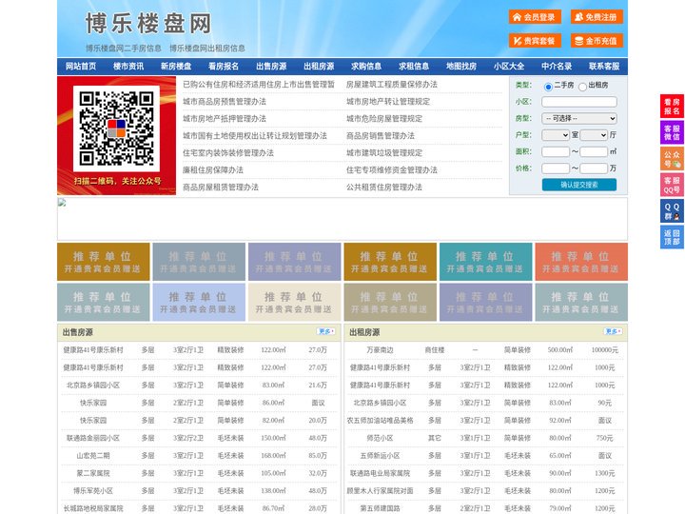Open the 新房楼盘 menu item
Viewport: 685px width, 514px height.
click(176, 67)
